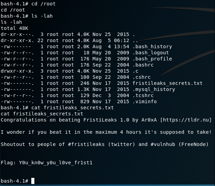Click the "cd /root" command on the first prompt line
215x186 pixels.
tap(43, 4)
